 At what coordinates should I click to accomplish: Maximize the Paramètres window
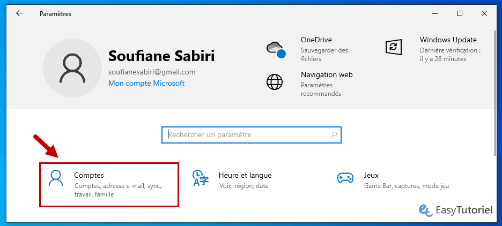460,13
